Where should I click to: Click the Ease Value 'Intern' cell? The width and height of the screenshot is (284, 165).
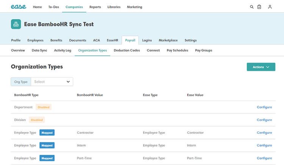[x=192, y=145]
